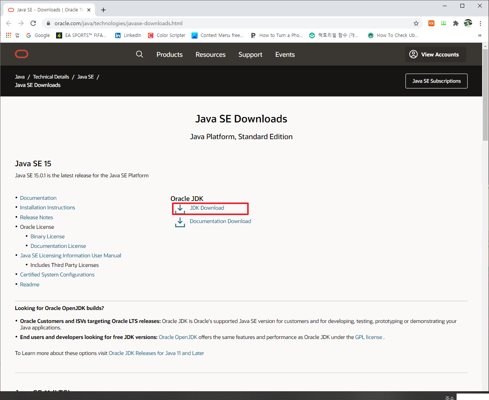Screen dimensions: 489x400
Task: Click the Oracle logo icon
Action: (21, 54)
